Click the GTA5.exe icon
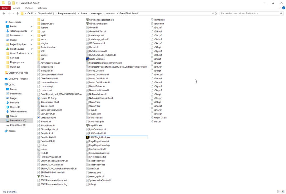 tap(39, 176)
